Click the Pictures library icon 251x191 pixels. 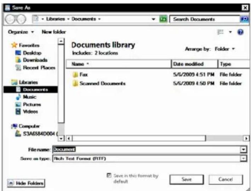18,104
